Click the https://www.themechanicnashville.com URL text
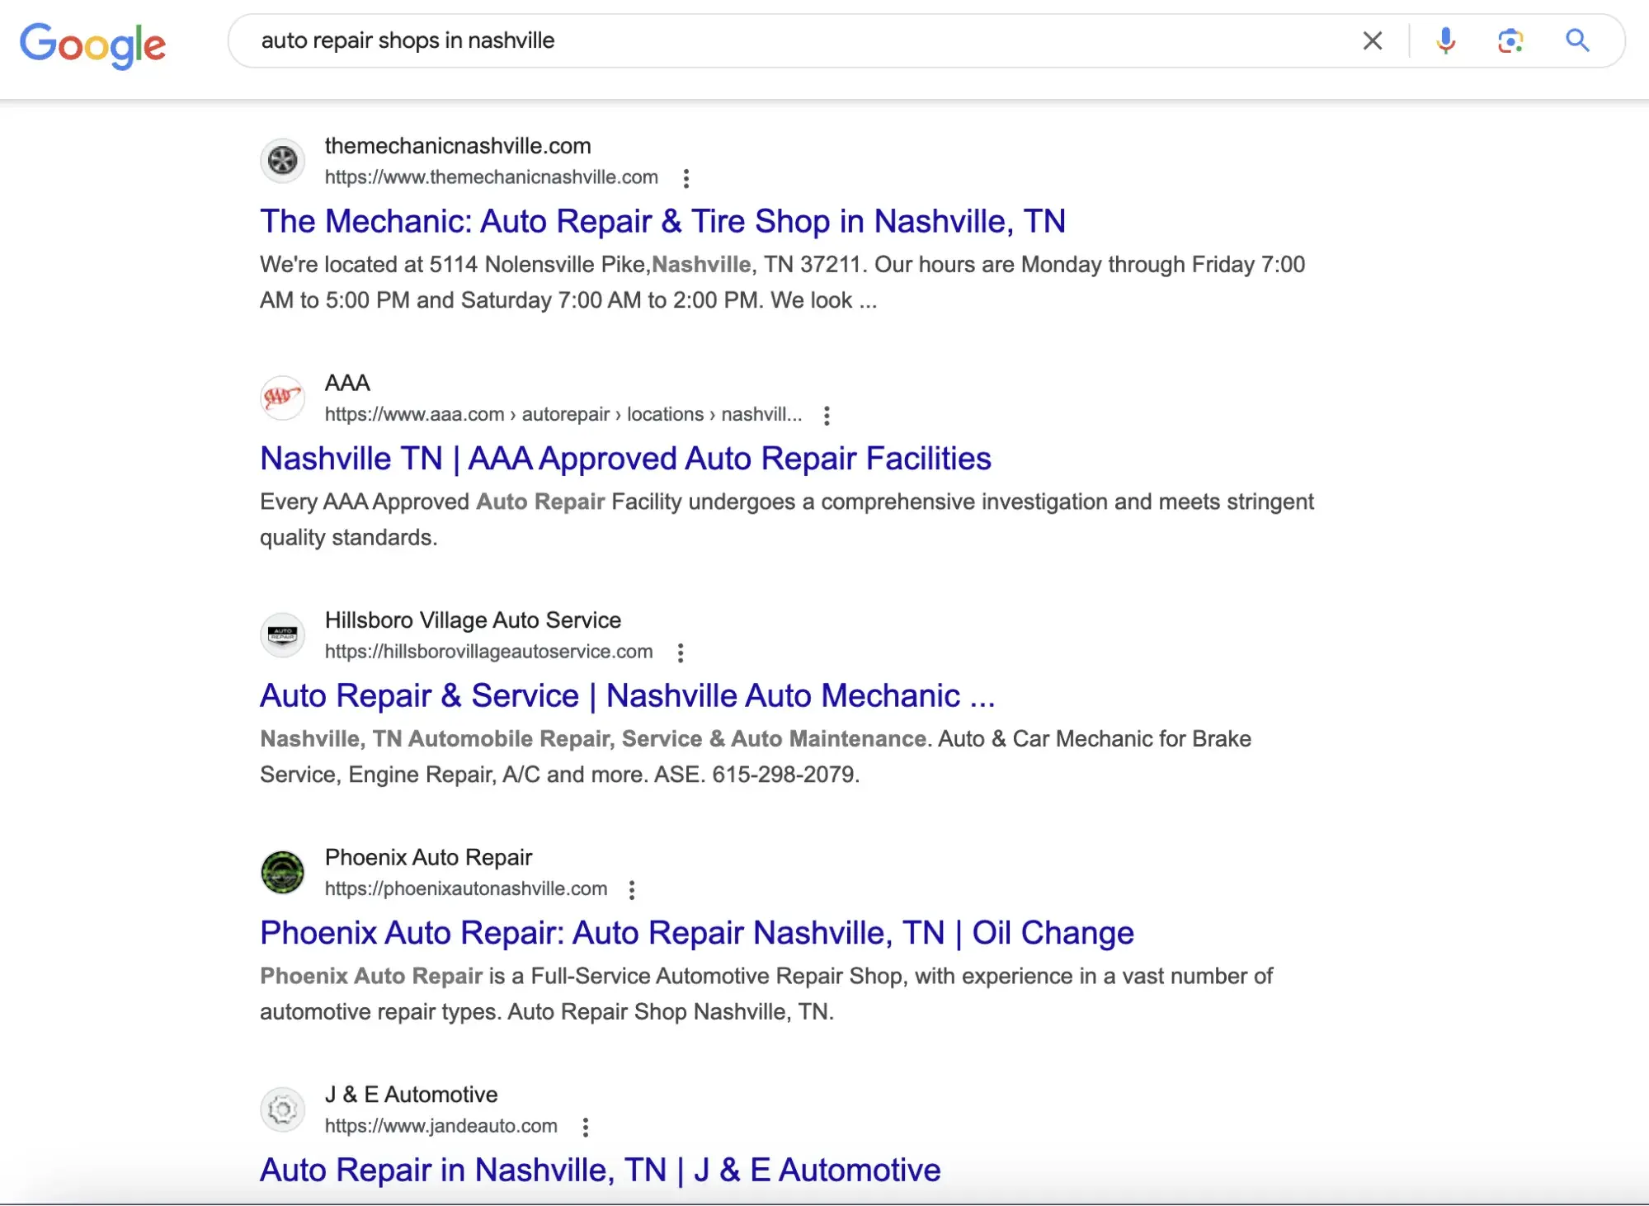1649x1206 pixels. (x=491, y=177)
